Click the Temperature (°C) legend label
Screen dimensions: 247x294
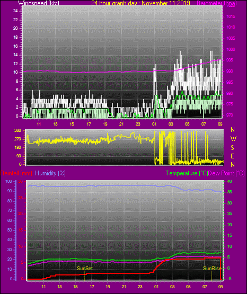pyautogui.click(x=187, y=173)
